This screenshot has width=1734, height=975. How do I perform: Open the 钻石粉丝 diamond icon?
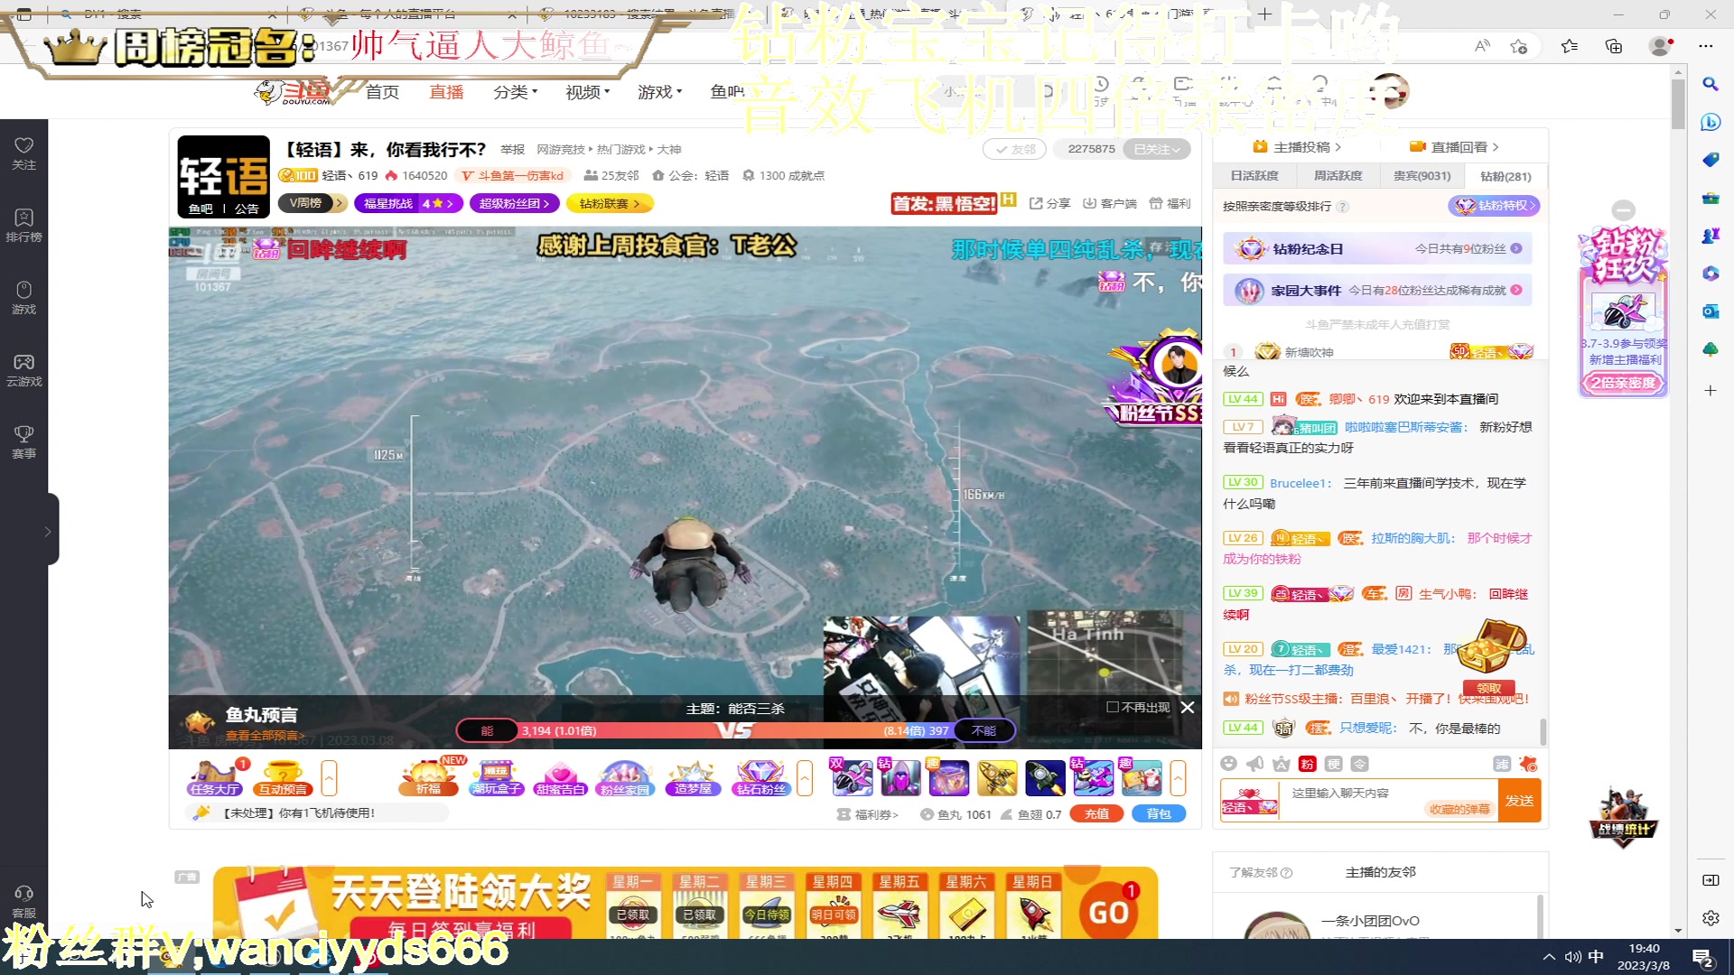(761, 777)
